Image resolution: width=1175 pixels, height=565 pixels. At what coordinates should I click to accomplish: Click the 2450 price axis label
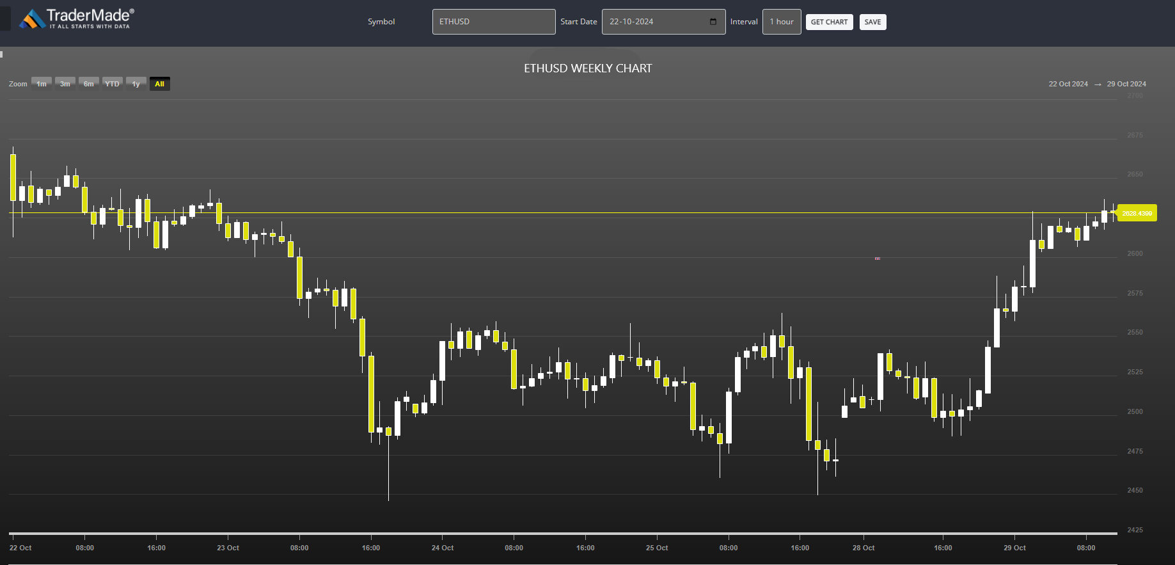coord(1135,490)
